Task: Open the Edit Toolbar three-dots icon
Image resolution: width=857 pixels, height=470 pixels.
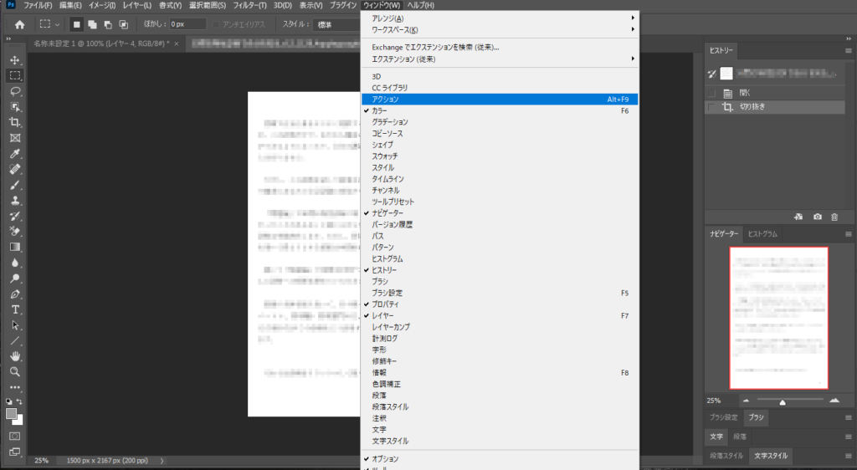Action: (x=15, y=387)
